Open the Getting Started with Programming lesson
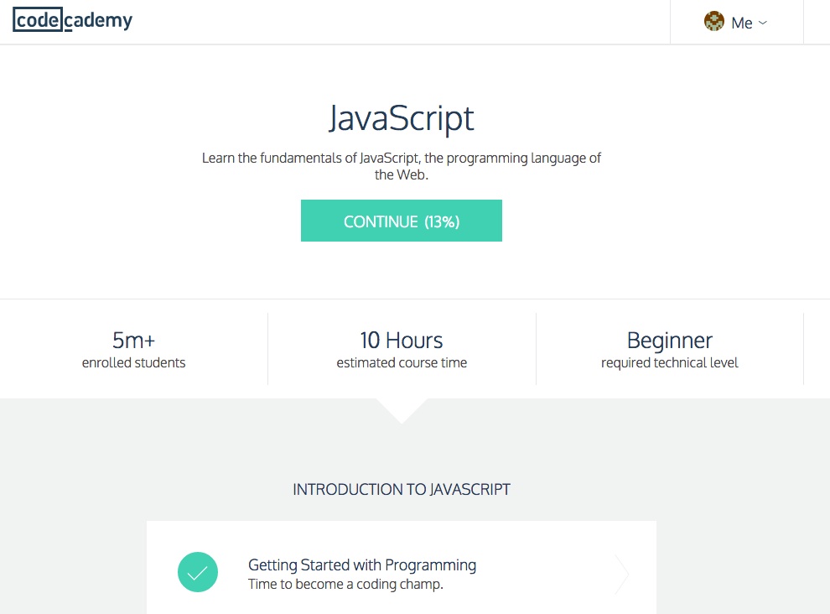 click(x=362, y=565)
